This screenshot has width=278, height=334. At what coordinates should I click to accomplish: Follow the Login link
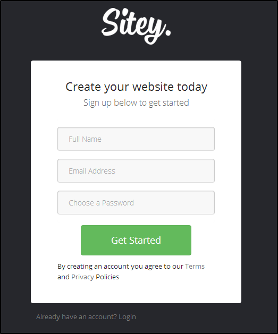[127, 317]
